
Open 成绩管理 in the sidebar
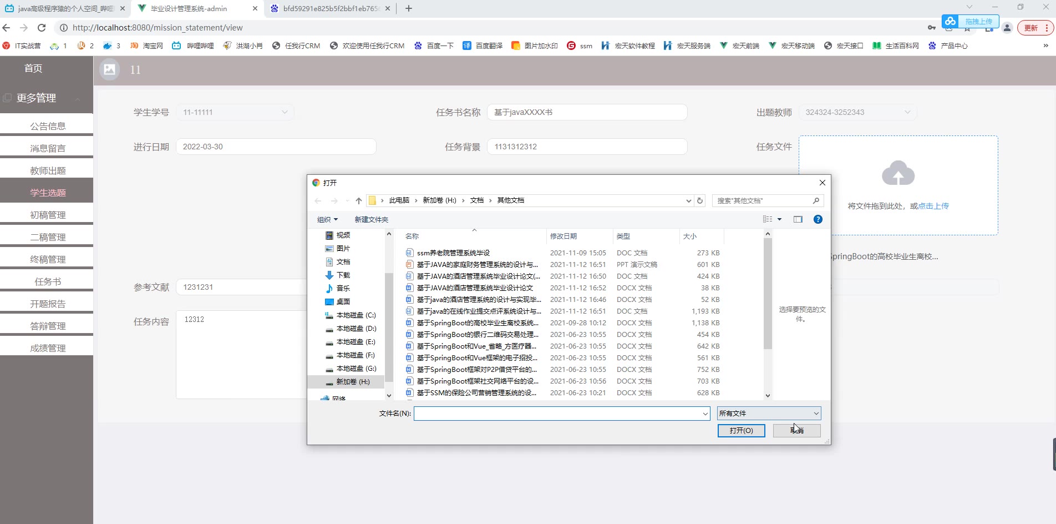click(x=48, y=348)
